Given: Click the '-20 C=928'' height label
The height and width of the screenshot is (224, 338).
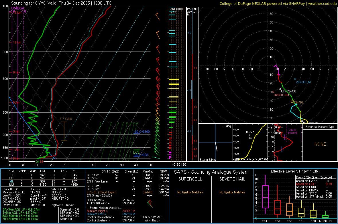Looking at the screenshot, I should click(141, 155).
